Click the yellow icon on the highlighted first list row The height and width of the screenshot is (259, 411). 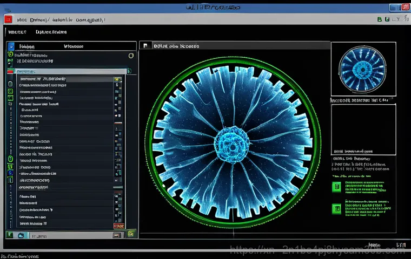pos(117,79)
